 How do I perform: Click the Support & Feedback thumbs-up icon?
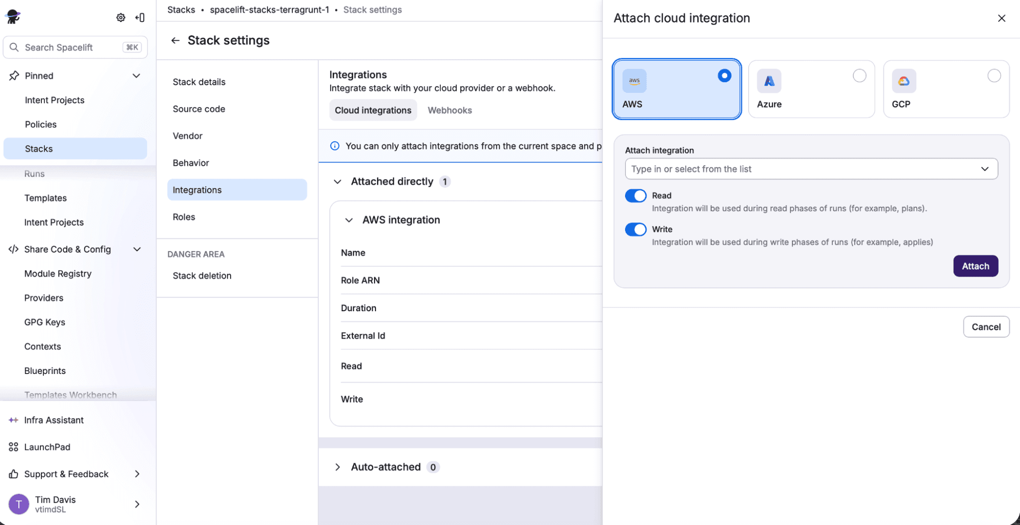point(14,474)
